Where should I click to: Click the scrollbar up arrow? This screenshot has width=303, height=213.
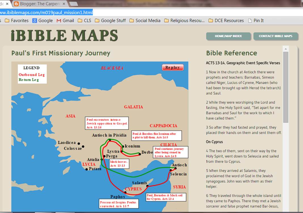[x=286, y=48]
